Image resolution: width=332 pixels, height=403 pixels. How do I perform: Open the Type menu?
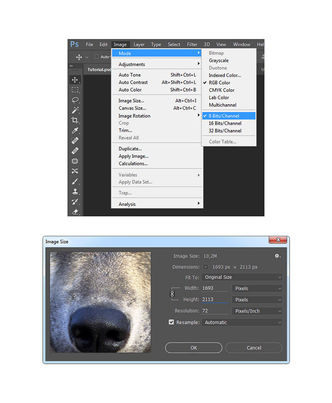pos(156,44)
